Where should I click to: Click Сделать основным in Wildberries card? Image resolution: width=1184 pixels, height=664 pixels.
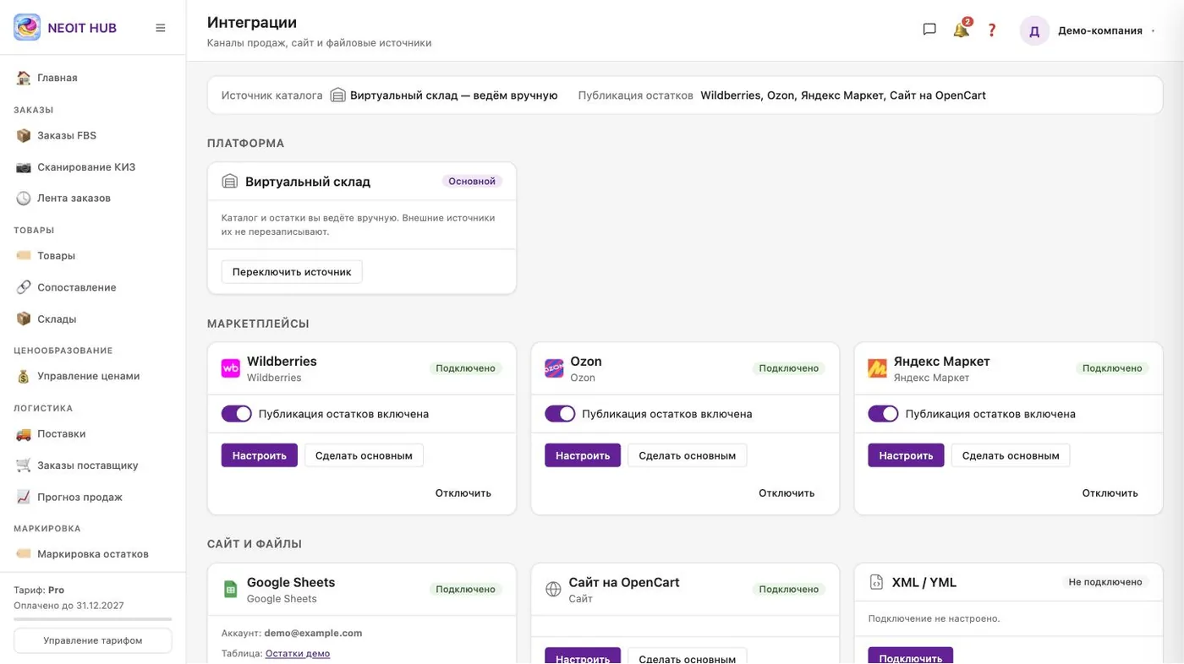(364, 455)
